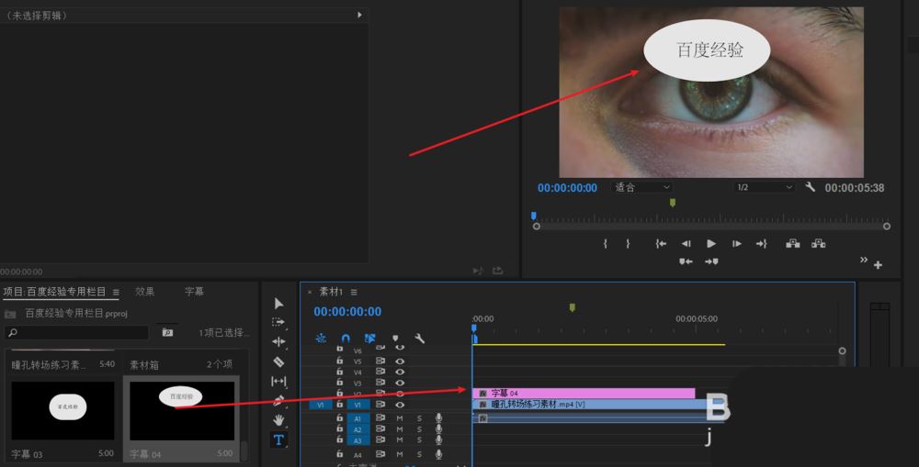The image size is (919, 467).
Task: Select the Razor tool
Action: 279,361
